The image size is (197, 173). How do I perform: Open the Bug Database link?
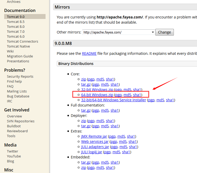[18, 96]
